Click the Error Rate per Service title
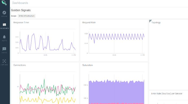 [167, 94]
